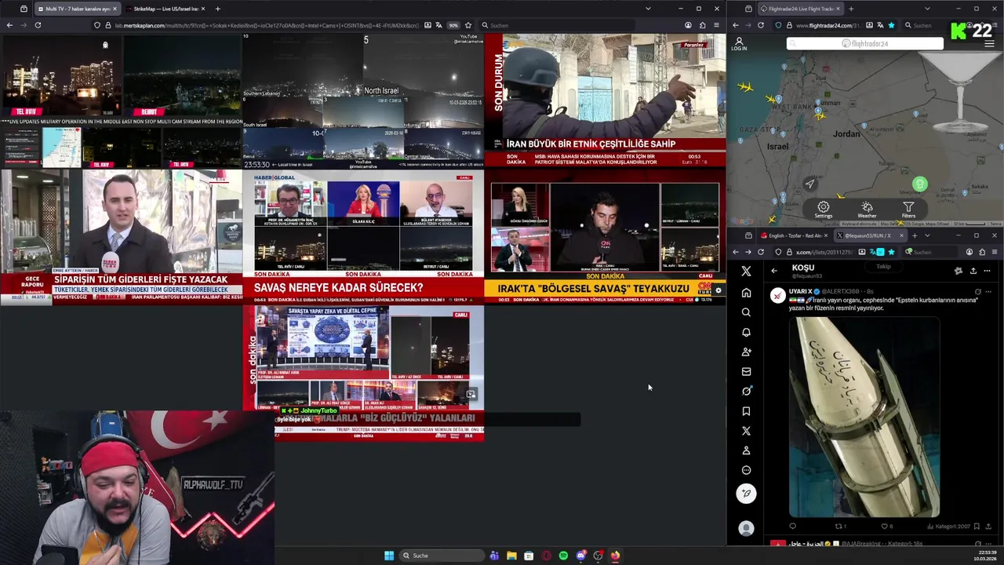This screenshot has height=565, width=1004.
Task: Open more menu on UYARI X post
Action: click(988, 291)
